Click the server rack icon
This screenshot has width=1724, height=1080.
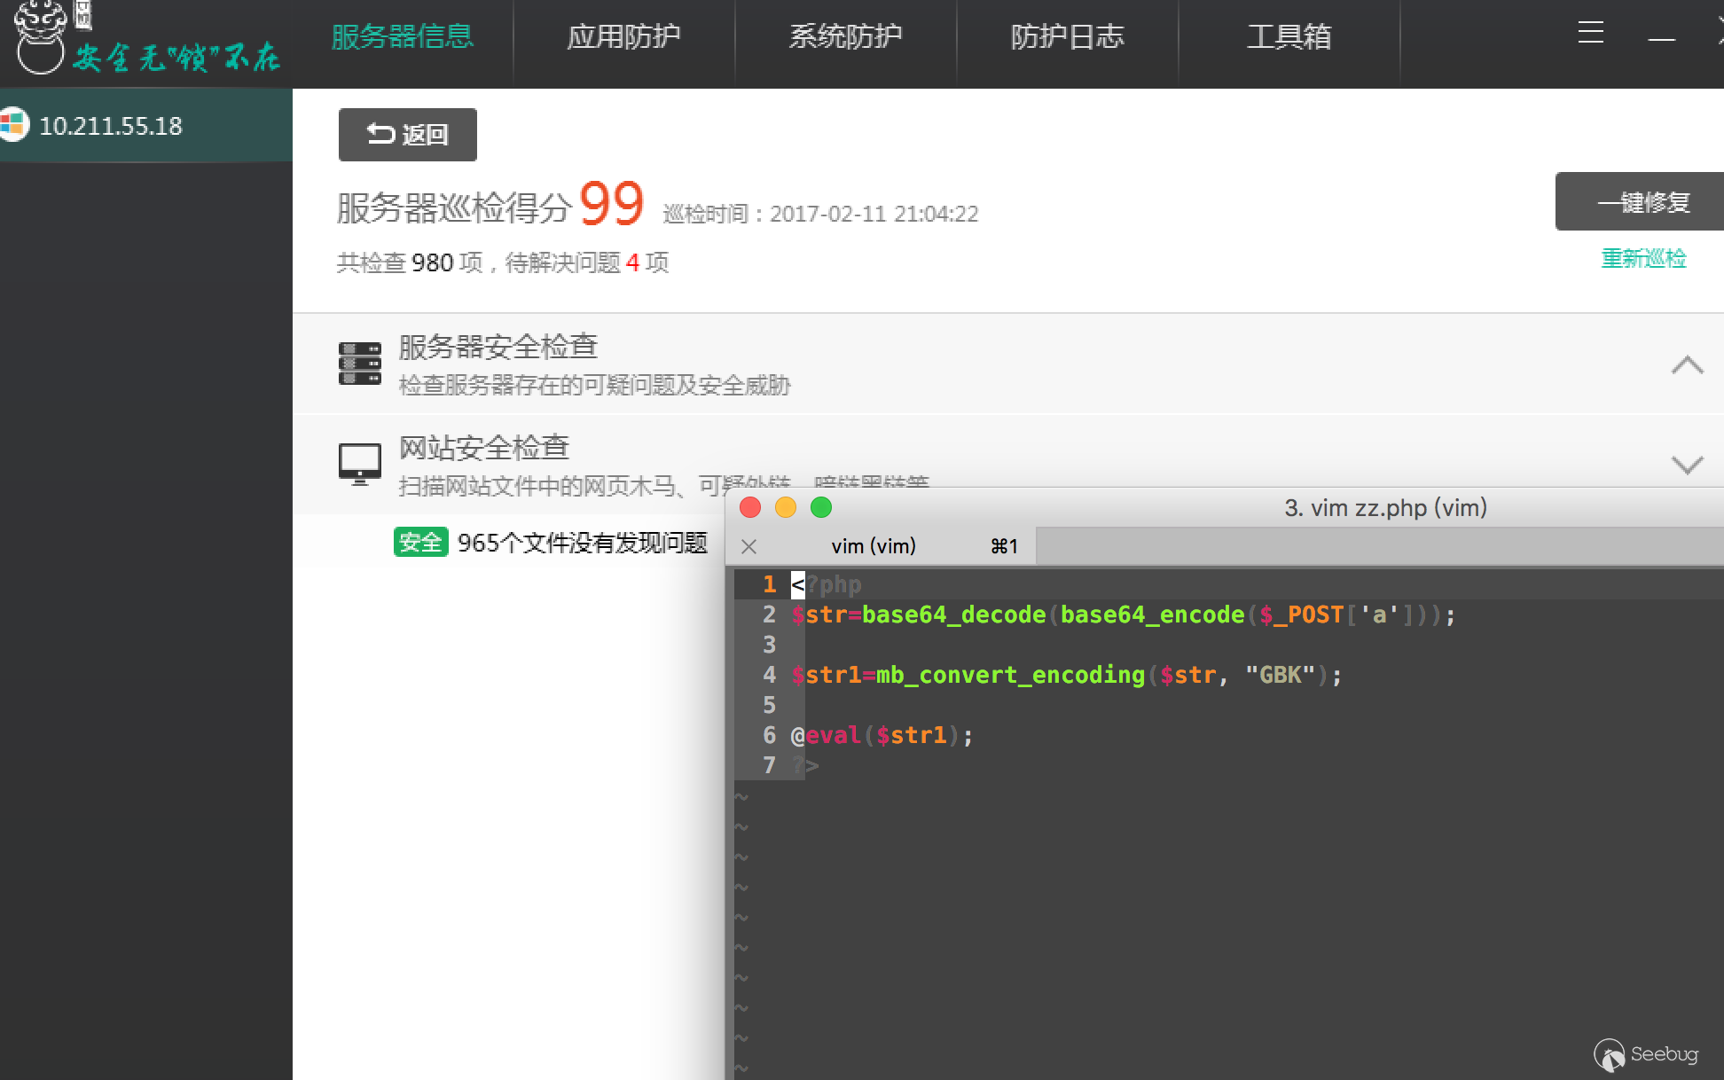tap(359, 364)
